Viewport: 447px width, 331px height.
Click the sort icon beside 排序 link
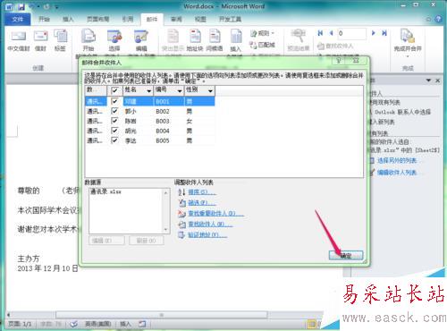coord(181,192)
